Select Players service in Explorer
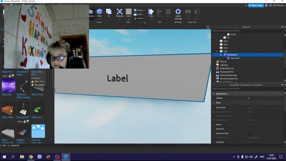 coord(222,62)
